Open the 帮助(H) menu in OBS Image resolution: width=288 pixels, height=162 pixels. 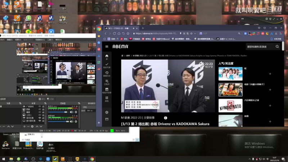point(59,40)
